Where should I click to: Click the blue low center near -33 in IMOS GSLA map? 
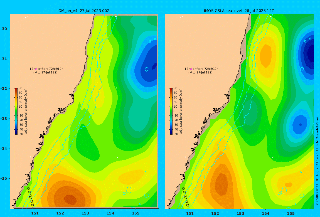pos(300,124)
